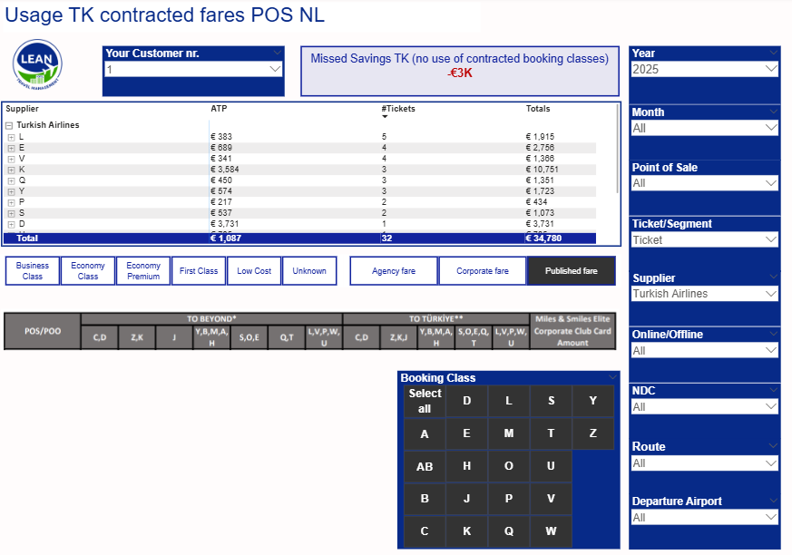Sort table by Totals column header
The image size is (792, 555).
538,109
